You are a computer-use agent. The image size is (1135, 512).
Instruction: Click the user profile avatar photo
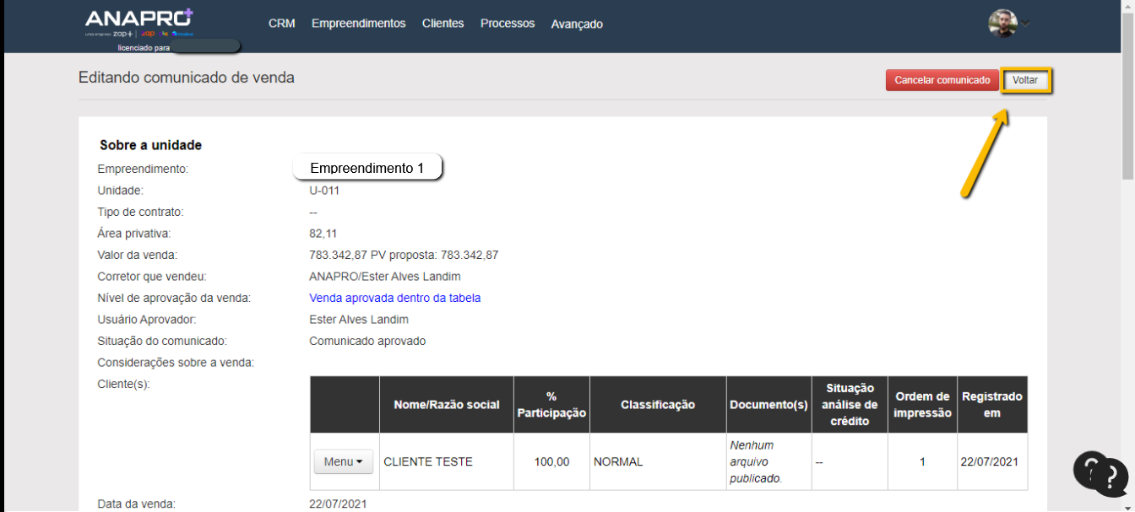[x=1002, y=24]
